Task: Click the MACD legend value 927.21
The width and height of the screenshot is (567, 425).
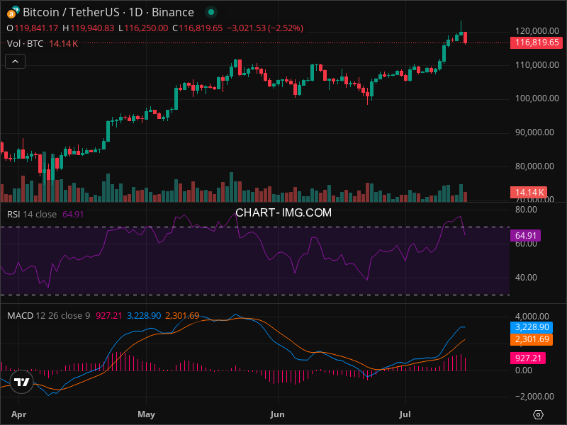Action: click(109, 315)
